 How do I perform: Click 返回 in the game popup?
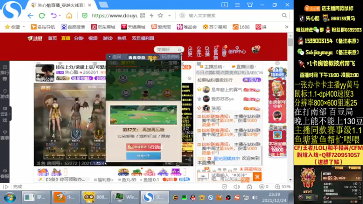tap(115, 57)
